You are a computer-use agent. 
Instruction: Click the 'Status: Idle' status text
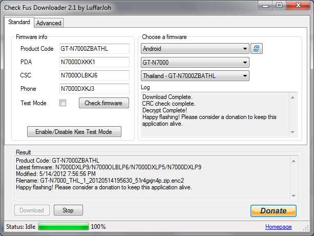point(21,227)
